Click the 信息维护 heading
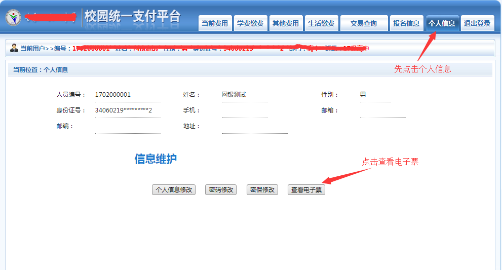502x270 pixels. point(156,159)
